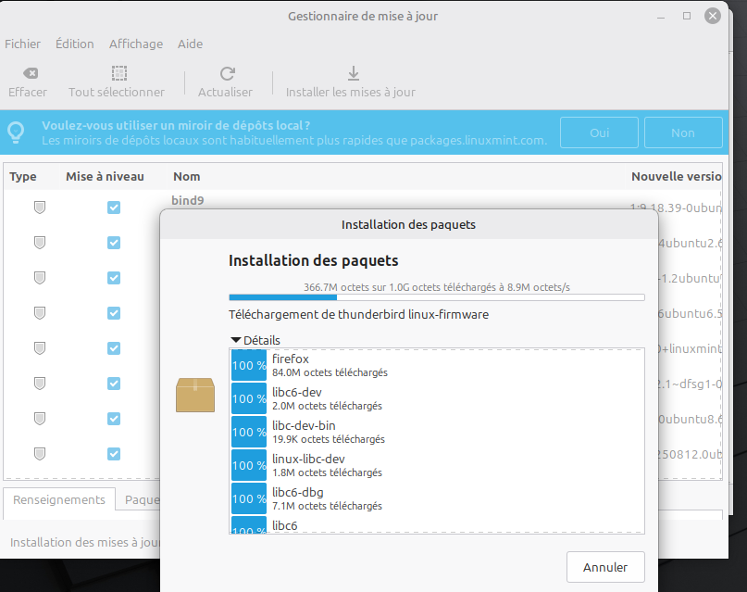Click the 366.7M octets download status text
The height and width of the screenshot is (592, 747).
coord(437,287)
